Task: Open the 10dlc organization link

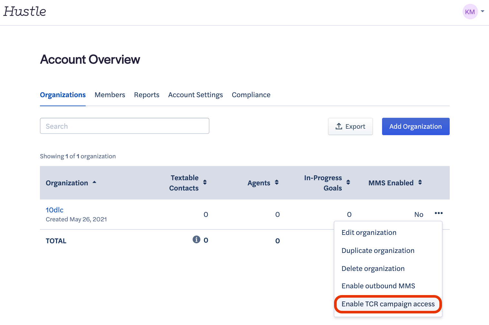Action: 54,210
